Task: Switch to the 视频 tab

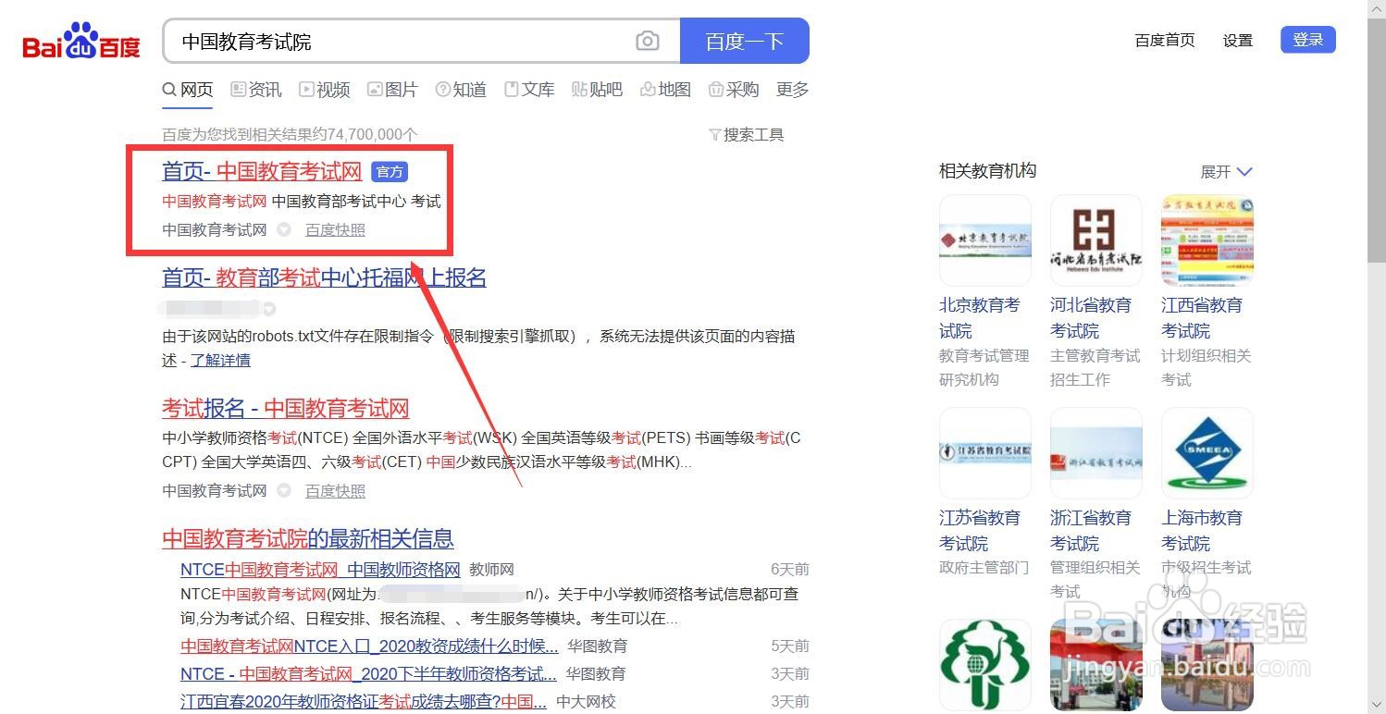Action: coord(325,90)
